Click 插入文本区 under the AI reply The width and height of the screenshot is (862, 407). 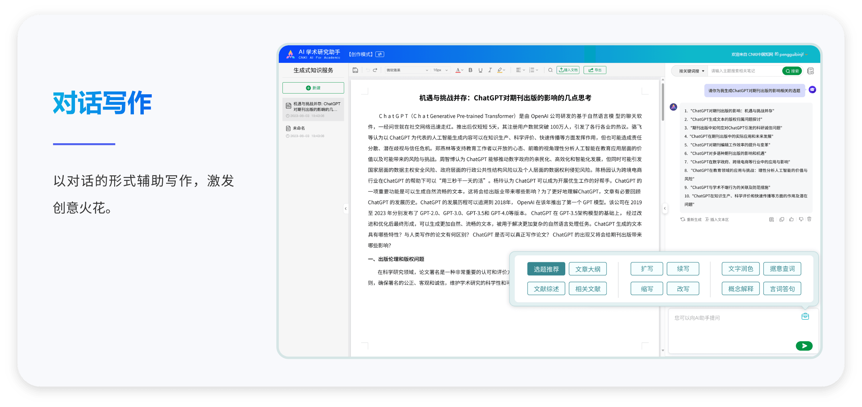coord(717,220)
